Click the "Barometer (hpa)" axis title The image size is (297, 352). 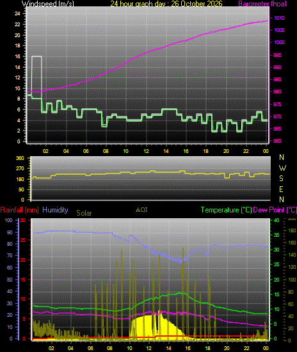tap(262, 3)
